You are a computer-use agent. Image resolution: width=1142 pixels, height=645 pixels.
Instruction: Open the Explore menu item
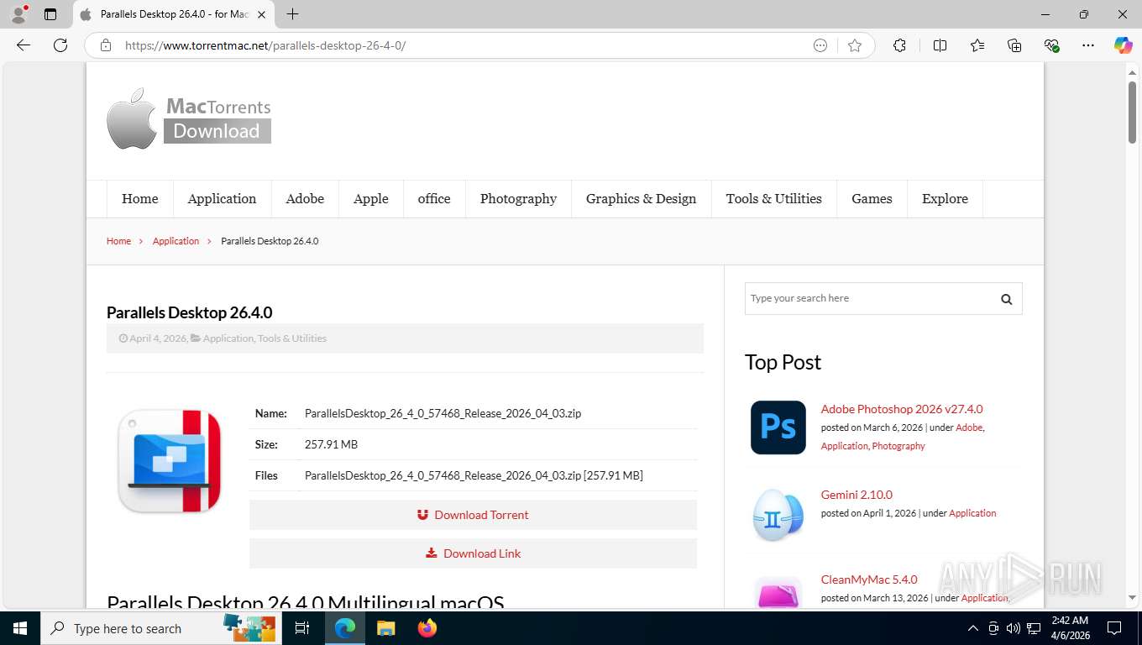(x=945, y=199)
